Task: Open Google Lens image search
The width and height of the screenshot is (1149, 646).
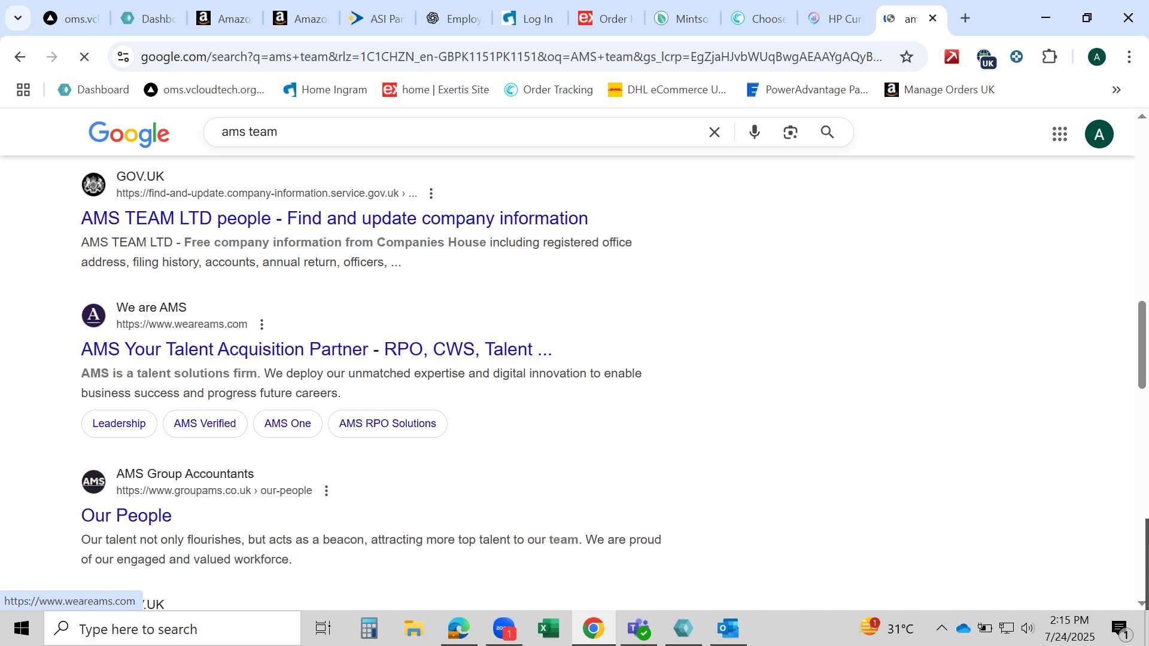Action: [x=791, y=132]
